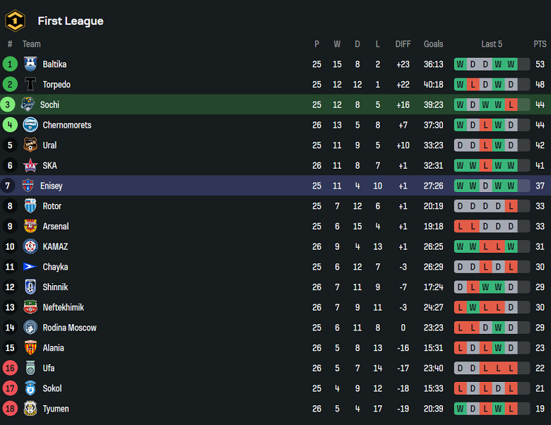Select the Tyumen row's rank 18 badge
Viewport: 551px width, 425px height.
[x=10, y=409]
